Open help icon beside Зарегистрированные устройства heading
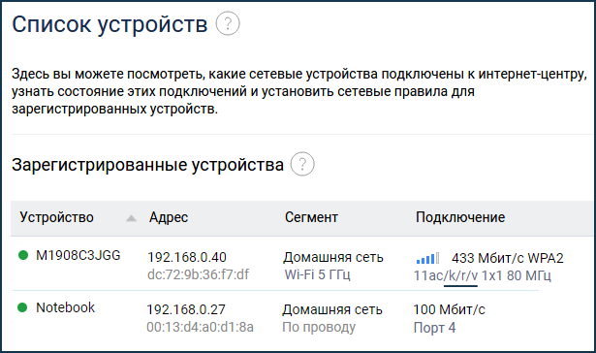Screen dimensions: 596x353 302,164
